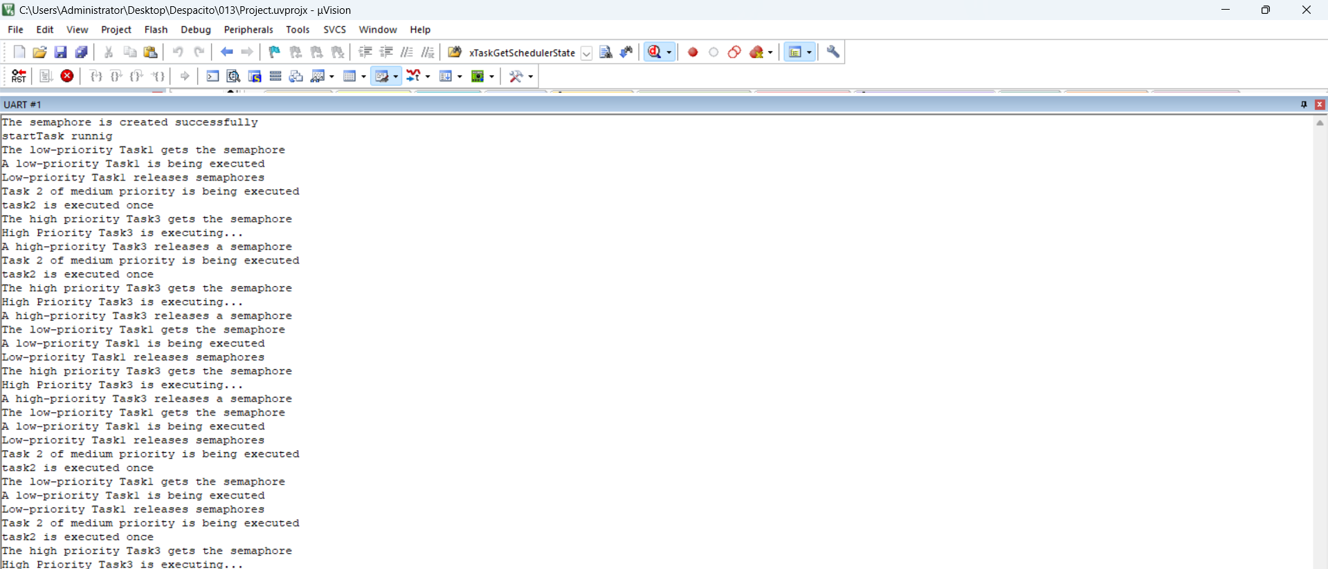The width and height of the screenshot is (1328, 569).
Task: Open the breakpoint options dropdown arrow
Action: 770,53
